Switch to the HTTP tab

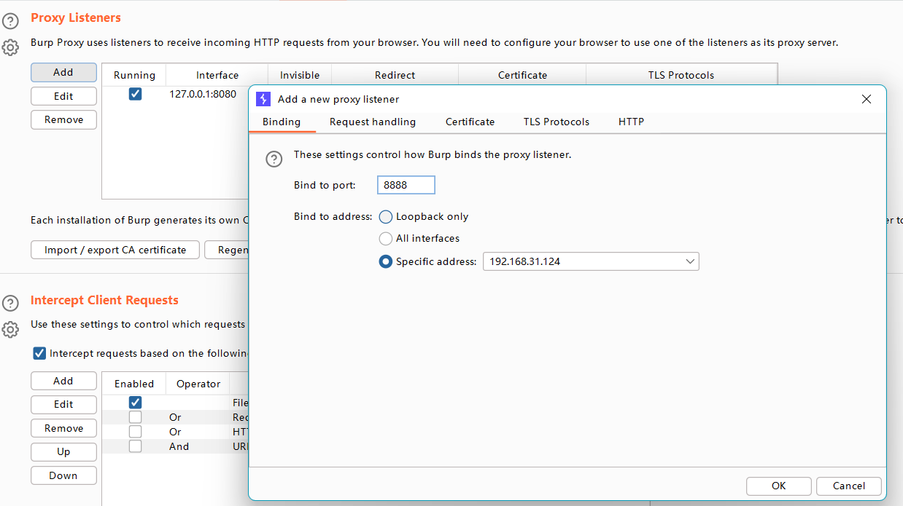632,122
